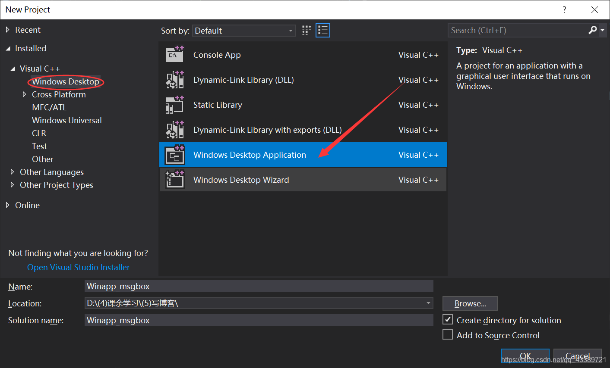Select the Other category under Visual C++
Screen dimensions: 610x368
point(43,159)
